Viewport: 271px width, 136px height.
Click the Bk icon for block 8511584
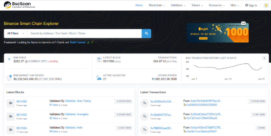[11, 130]
